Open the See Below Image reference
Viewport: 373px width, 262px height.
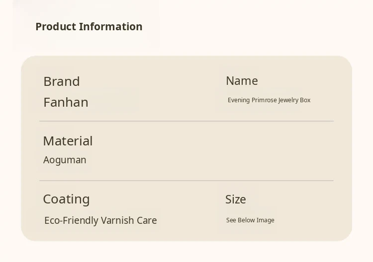tap(250, 220)
